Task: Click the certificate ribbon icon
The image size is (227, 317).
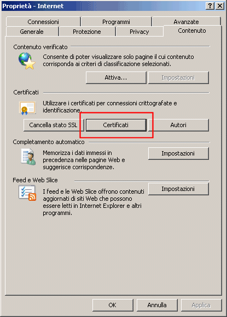Action: 27,108
